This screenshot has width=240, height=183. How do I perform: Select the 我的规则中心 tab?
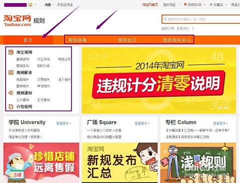pos(177,40)
